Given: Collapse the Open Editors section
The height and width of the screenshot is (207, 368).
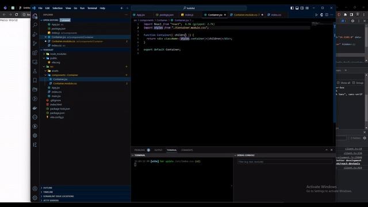Looking at the screenshot, I should coord(41,20).
